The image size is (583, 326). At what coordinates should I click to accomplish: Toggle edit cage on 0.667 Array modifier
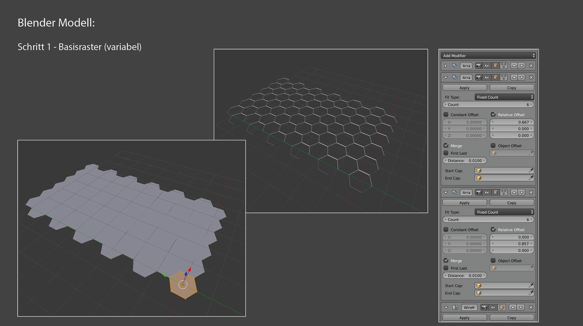click(x=504, y=77)
